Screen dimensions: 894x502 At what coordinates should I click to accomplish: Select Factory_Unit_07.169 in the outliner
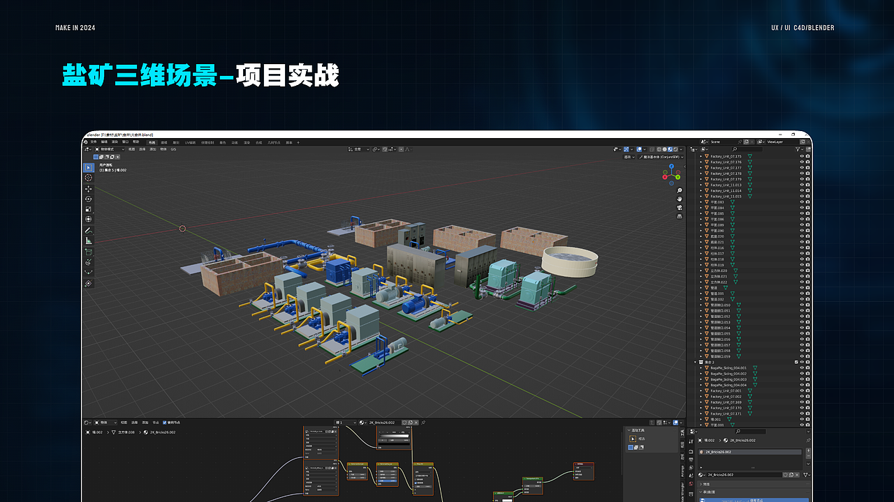tap(726, 402)
